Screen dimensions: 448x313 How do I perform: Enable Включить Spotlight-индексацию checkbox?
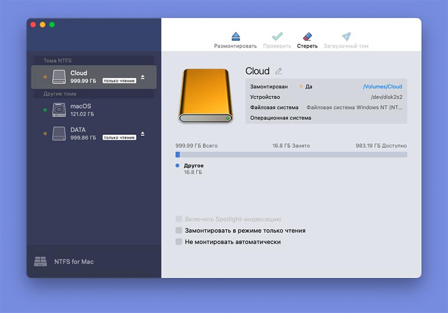(x=179, y=219)
